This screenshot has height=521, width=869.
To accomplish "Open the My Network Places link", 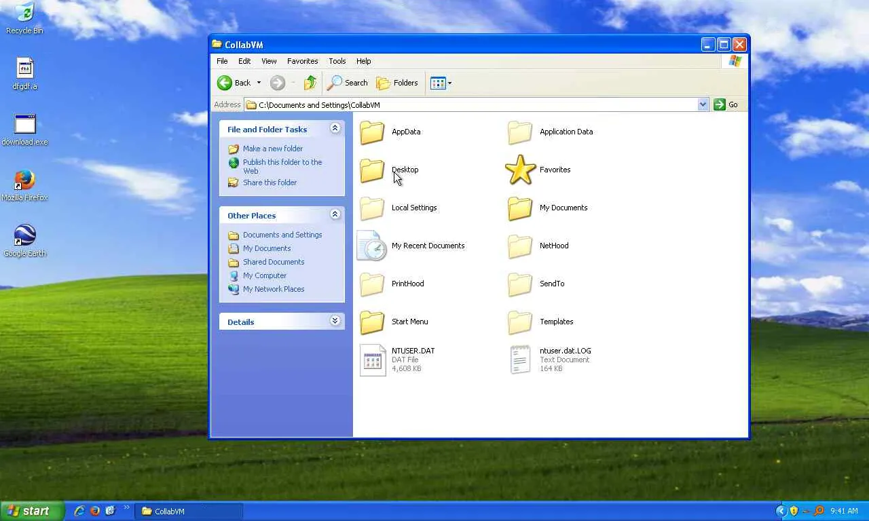I will point(274,289).
